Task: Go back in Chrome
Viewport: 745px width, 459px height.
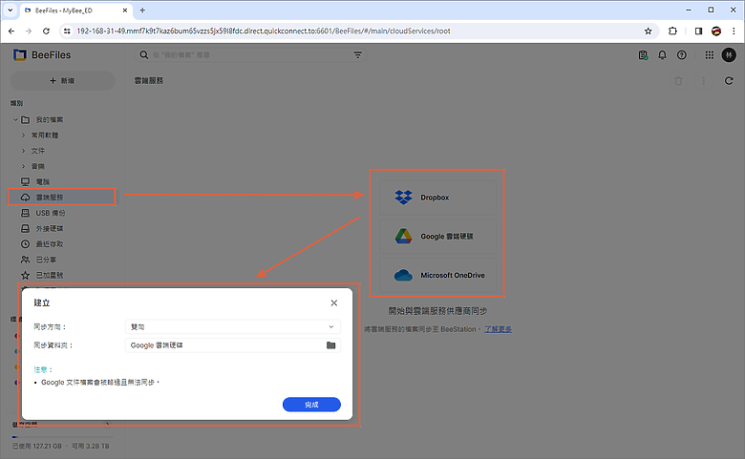Action: 11,31
